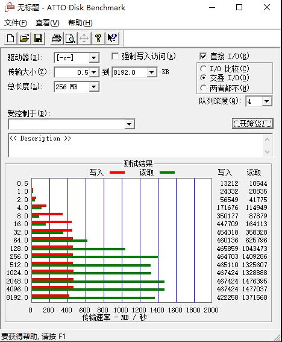Click the write value 171676
The width and height of the screenshot is (282, 342).
(227, 207)
